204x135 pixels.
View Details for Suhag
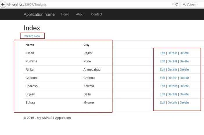click(172, 103)
